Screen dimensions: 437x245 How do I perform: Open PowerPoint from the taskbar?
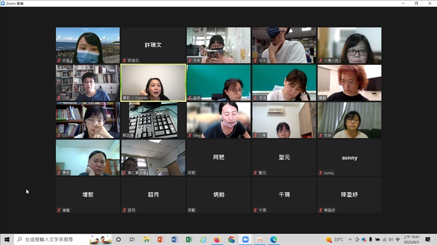[x=161, y=240]
